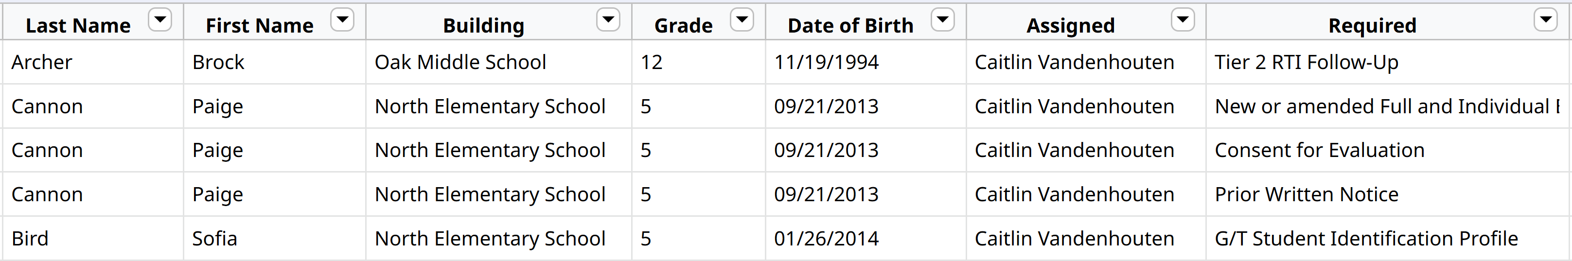Viewport: 1572px width, 261px height.
Task: Select the Archer last name cell
Action: pyautogui.click(x=93, y=62)
